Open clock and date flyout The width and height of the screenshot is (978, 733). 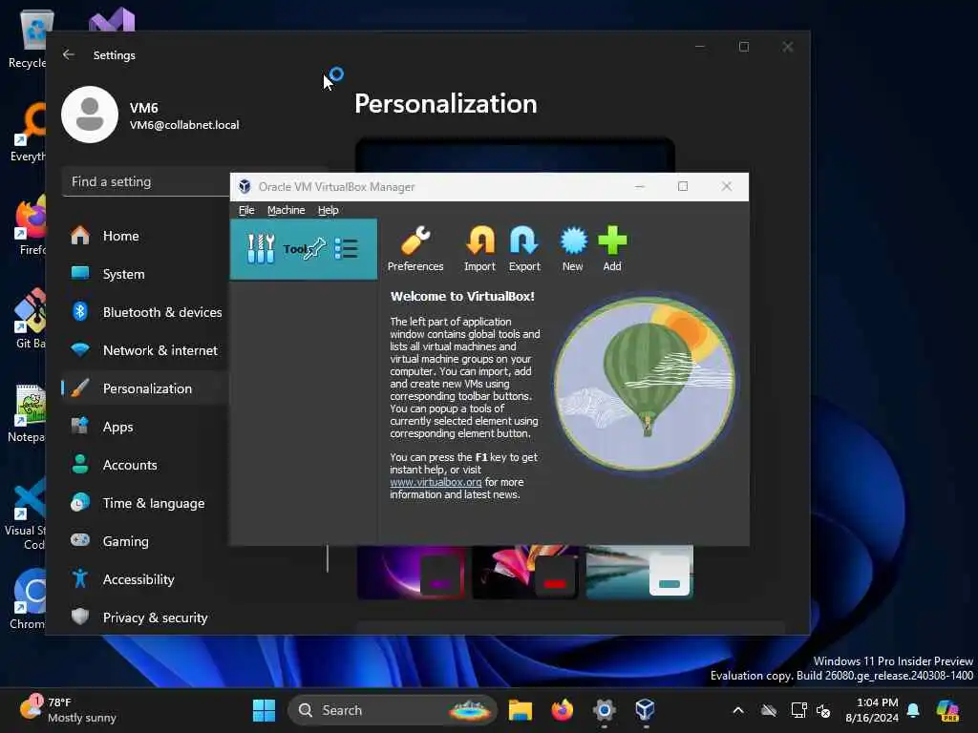(x=872, y=710)
